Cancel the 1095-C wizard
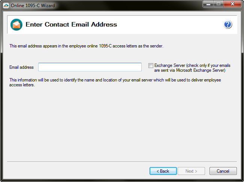 [x=223, y=171]
